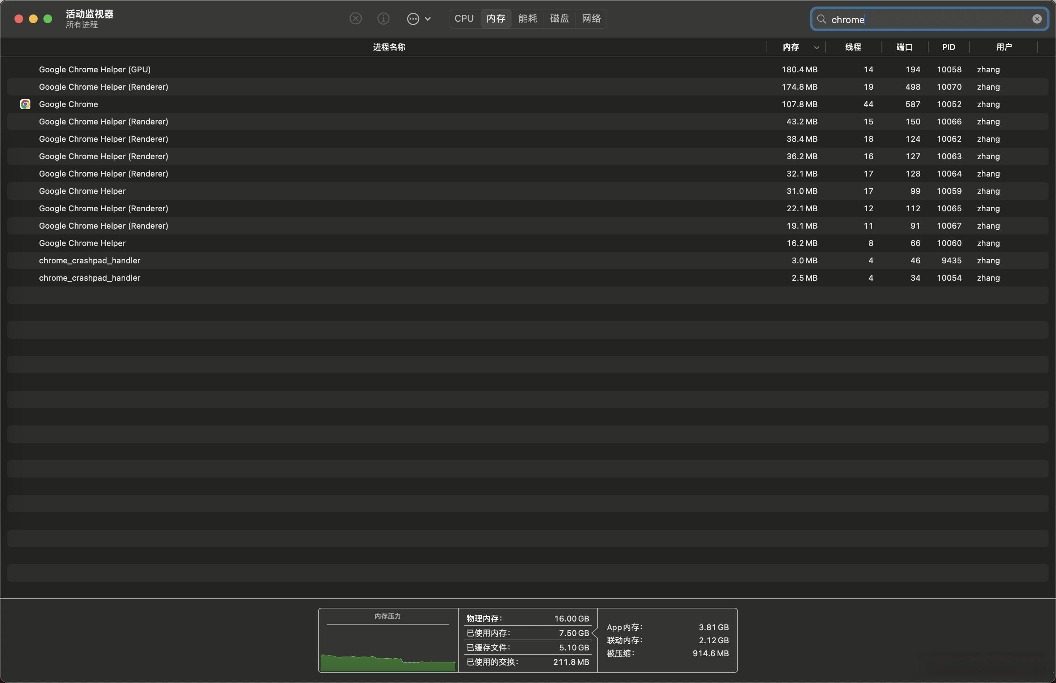The image size is (1056, 683).
Task: Switch to the 内存 tab
Action: pos(495,18)
